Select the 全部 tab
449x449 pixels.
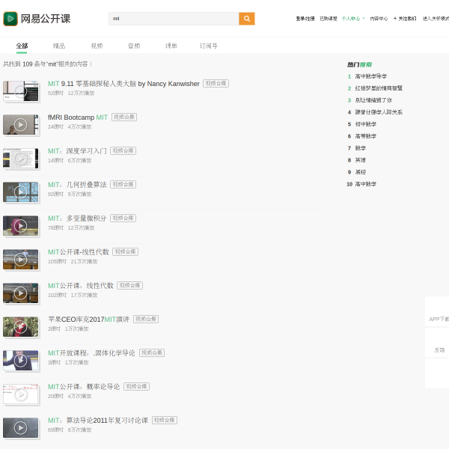pos(22,46)
